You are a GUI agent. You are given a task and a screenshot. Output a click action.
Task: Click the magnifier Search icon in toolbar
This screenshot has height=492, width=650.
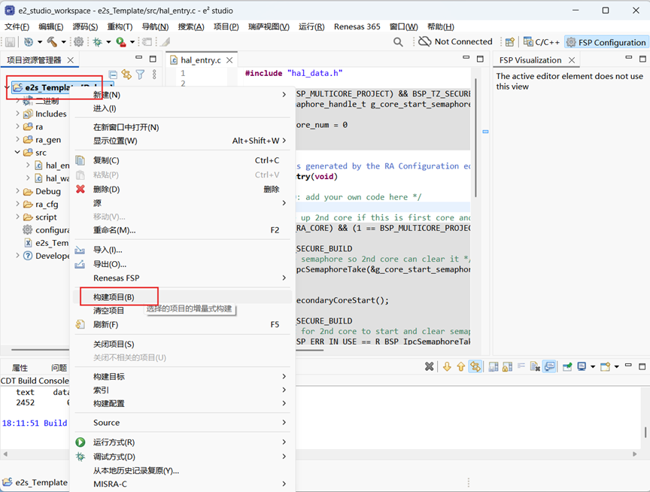pos(398,42)
